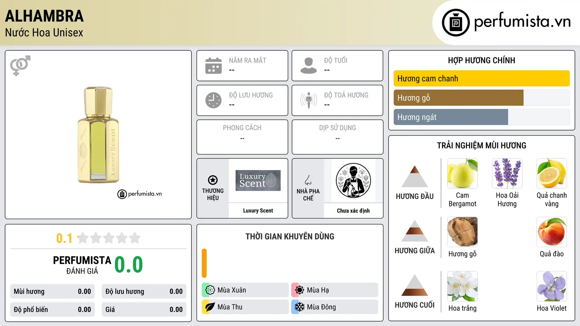Select the Mùa Hạ season button
Image resolution: width=580 pixels, height=326 pixels.
[x=335, y=290]
